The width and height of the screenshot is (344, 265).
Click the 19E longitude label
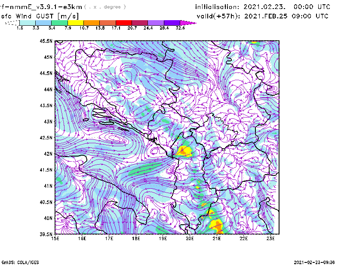point(163,238)
